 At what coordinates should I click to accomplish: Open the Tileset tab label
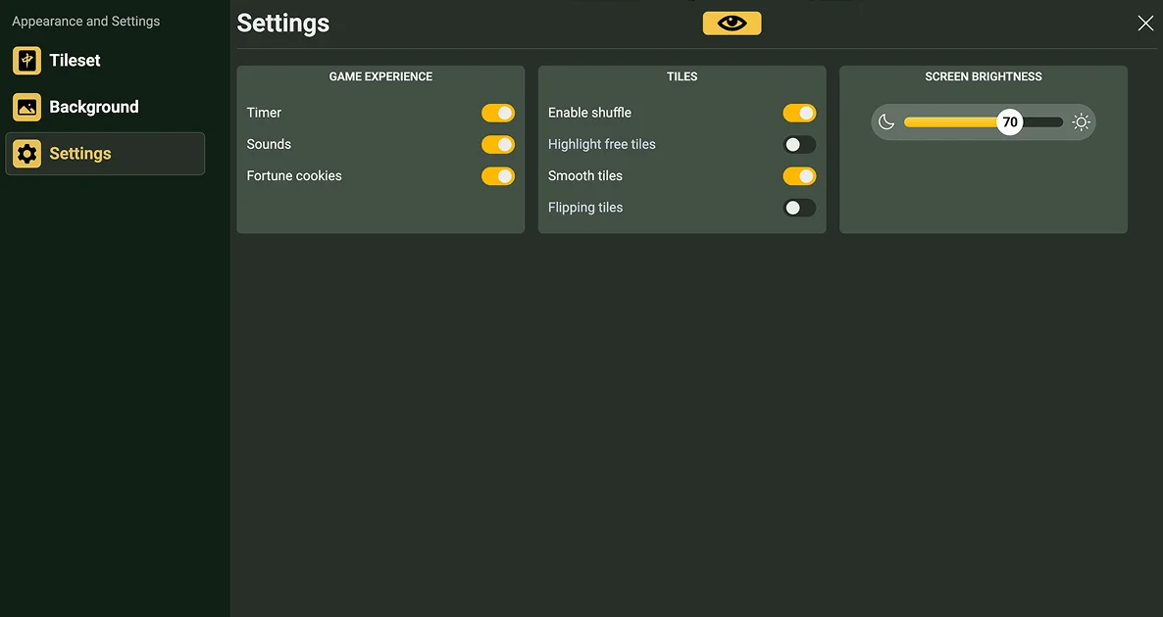76,61
